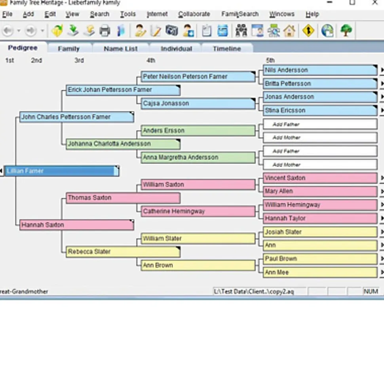Click person with blue download arrow icon

point(188,31)
